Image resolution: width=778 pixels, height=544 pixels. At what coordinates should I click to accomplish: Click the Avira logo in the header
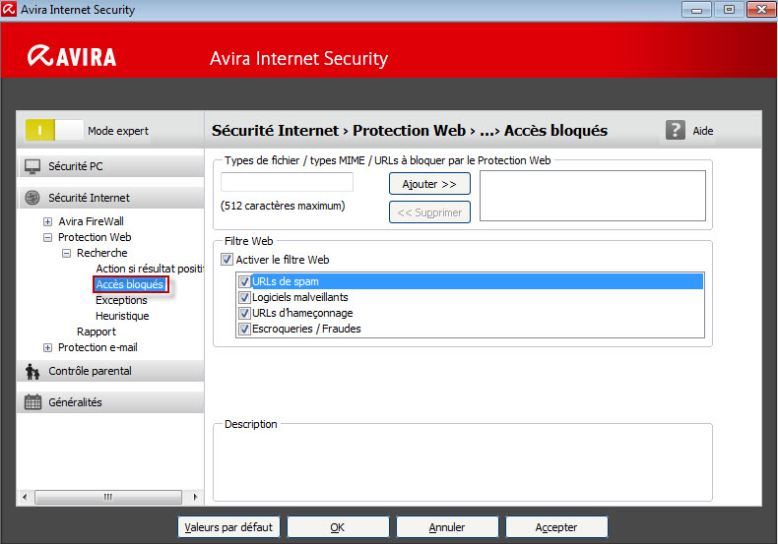pyautogui.click(x=72, y=56)
